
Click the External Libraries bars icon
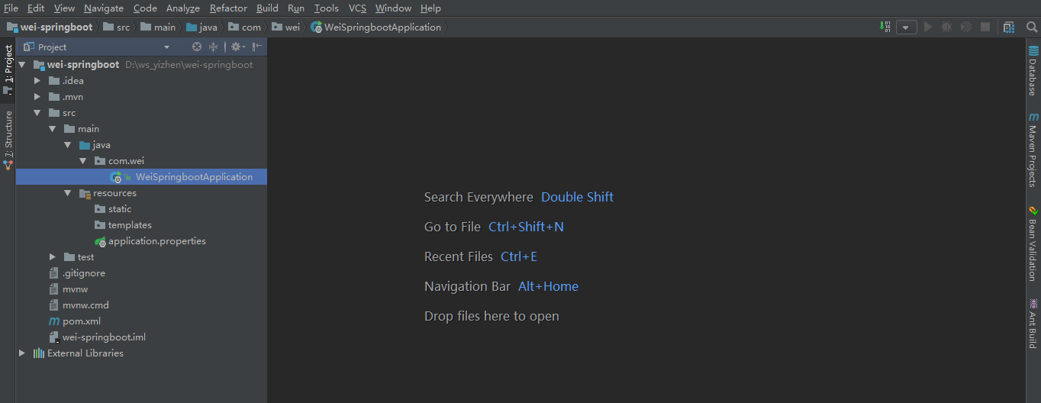point(38,353)
